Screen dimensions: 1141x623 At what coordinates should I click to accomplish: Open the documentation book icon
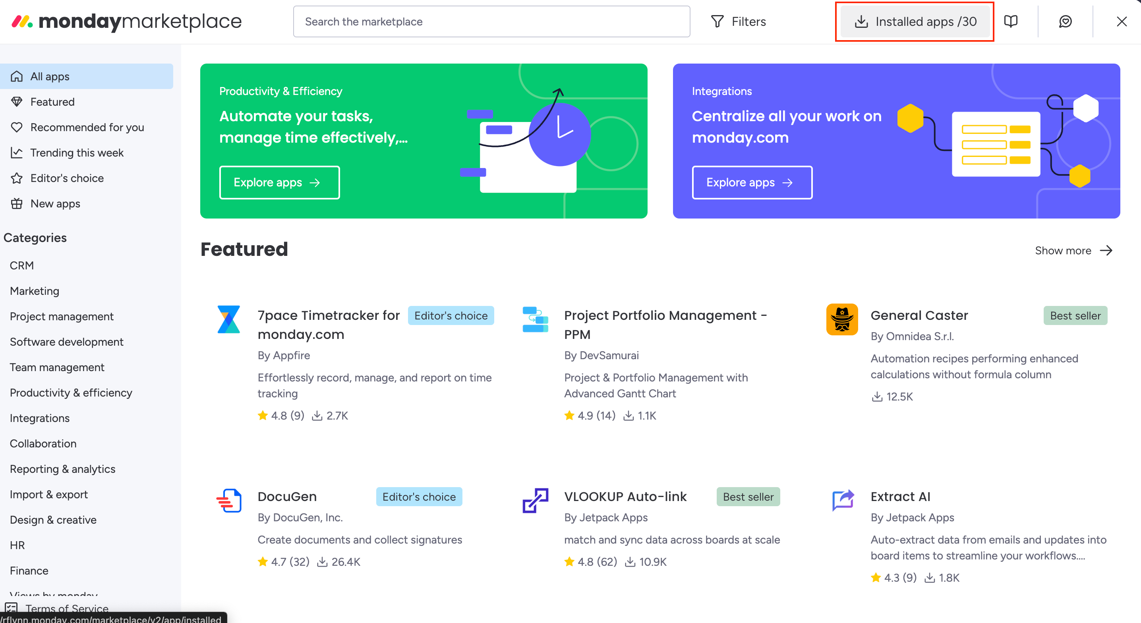click(1010, 21)
